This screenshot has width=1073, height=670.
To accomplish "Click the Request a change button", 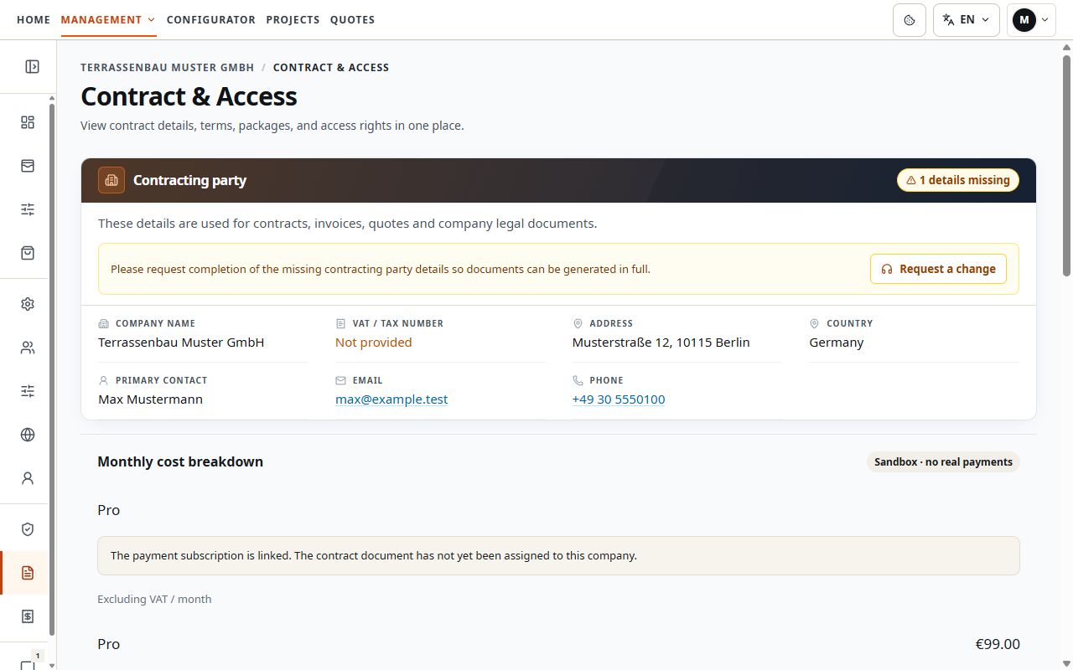I will (938, 269).
